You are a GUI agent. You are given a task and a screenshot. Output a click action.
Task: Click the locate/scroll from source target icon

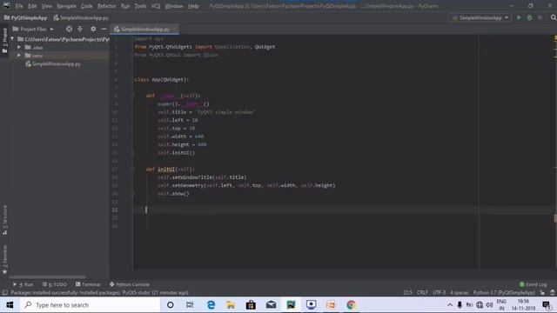click(x=69, y=29)
